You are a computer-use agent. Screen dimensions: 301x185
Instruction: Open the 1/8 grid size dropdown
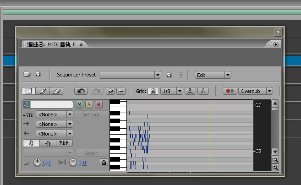[172, 91]
